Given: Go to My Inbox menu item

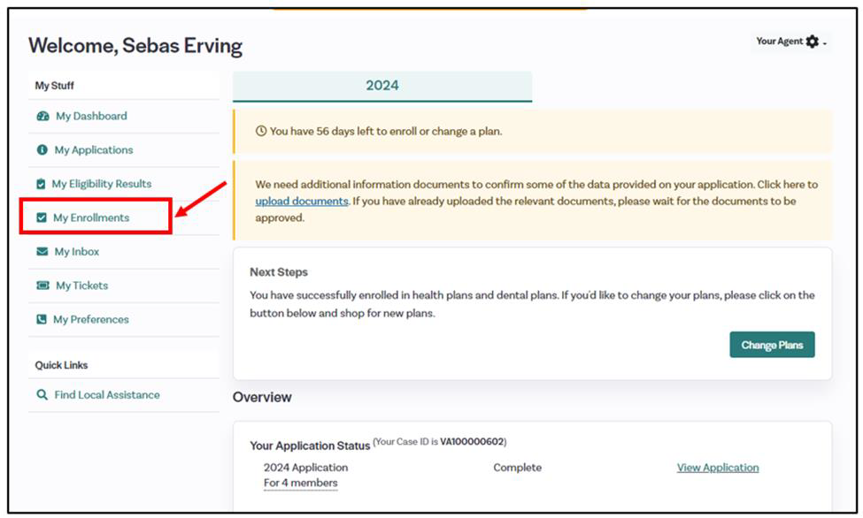Looking at the screenshot, I should click(76, 252).
